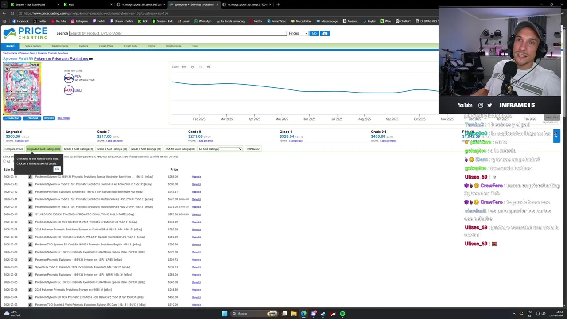Open the YouTube bookmark
This screenshot has height=319, width=567.
point(58,21)
